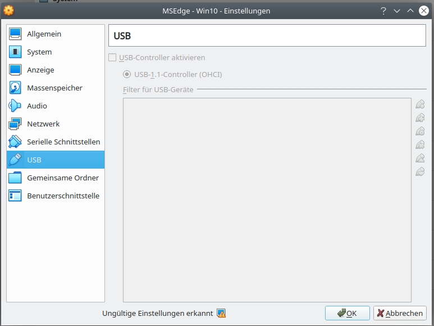Add USB filter from connected device
This screenshot has width=434, height=326.
click(x=420, y=117)
